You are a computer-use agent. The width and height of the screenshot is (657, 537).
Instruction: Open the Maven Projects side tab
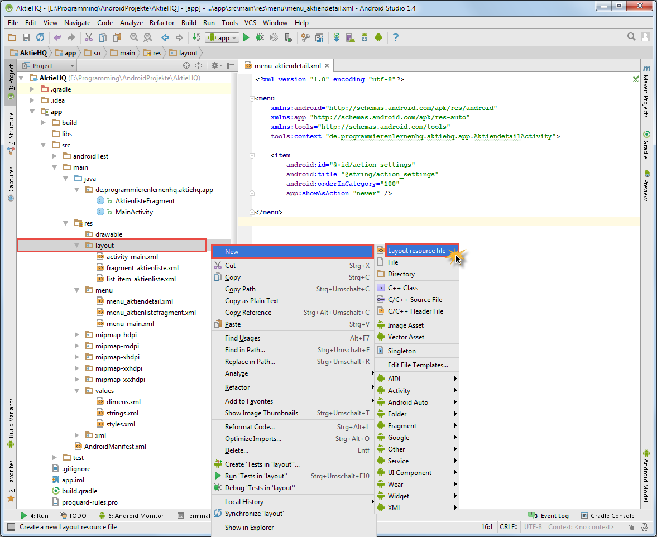pos(646,92)
